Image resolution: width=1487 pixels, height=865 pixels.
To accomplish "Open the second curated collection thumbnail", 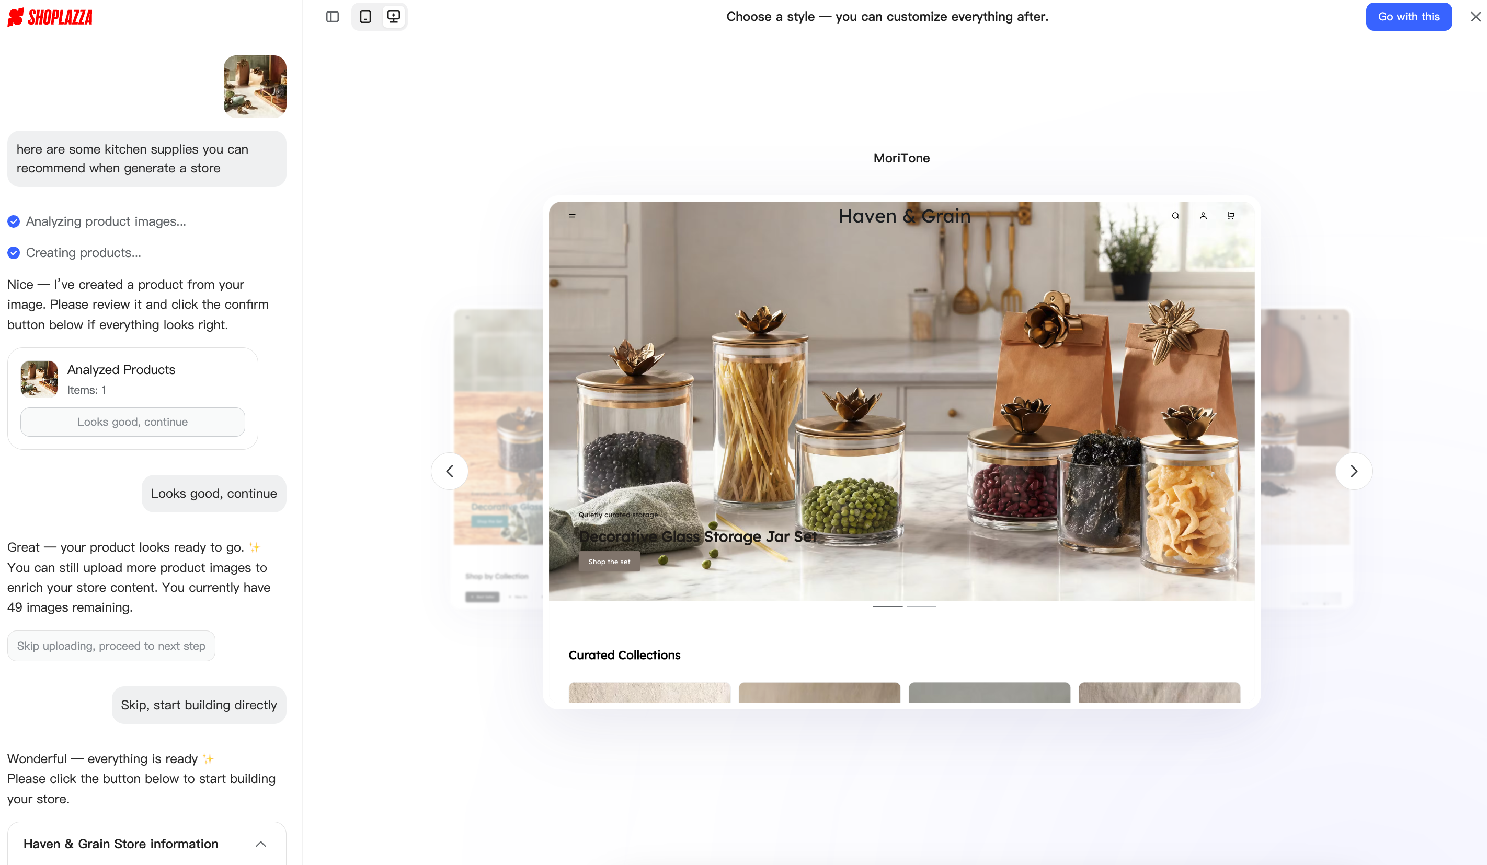I will click(819, 692).
